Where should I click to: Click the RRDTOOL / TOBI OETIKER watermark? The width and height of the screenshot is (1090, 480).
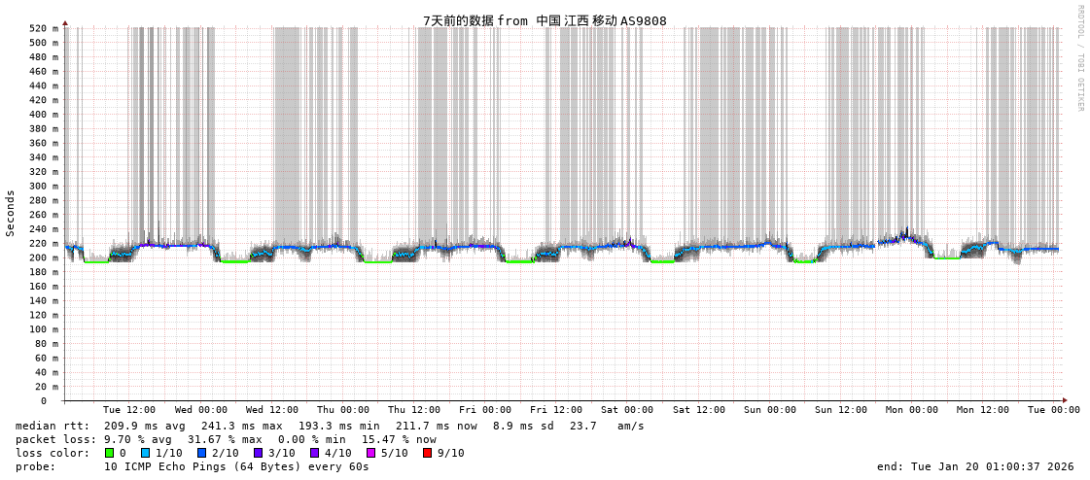pos(1079,58)
